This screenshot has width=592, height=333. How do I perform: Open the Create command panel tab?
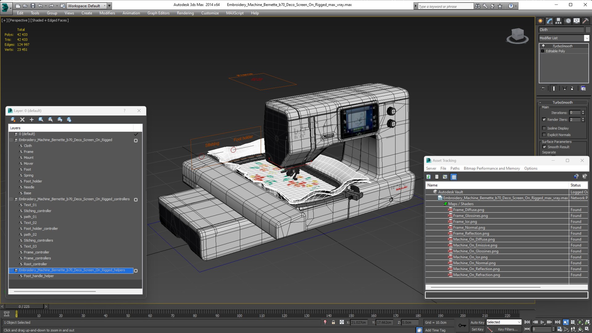[540, 21]
